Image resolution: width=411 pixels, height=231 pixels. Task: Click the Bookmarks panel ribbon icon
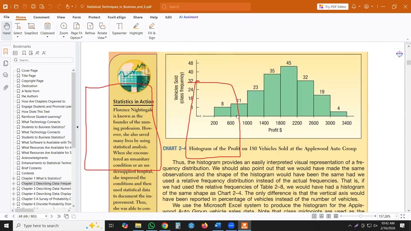click(5, 51)
